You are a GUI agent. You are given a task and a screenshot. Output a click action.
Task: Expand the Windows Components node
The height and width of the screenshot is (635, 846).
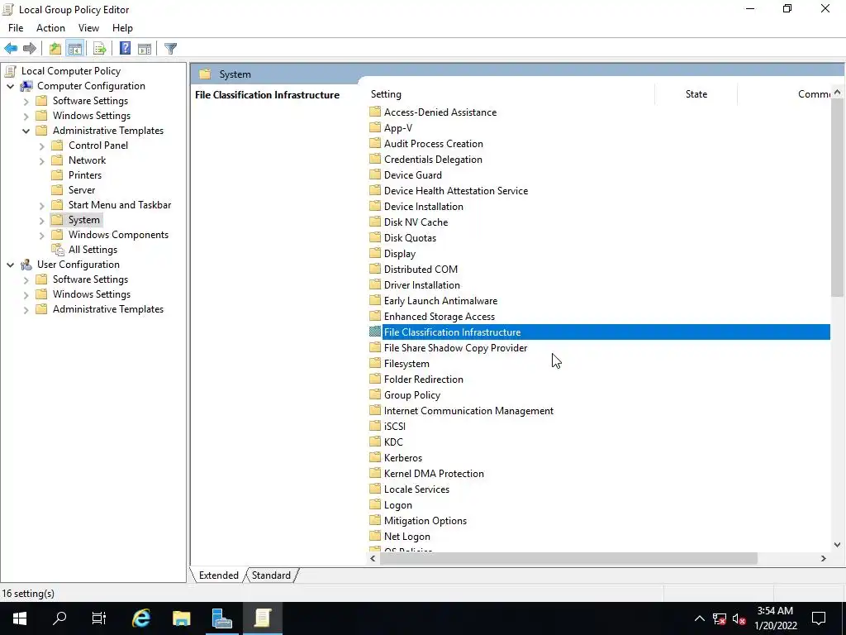point(41,235)
